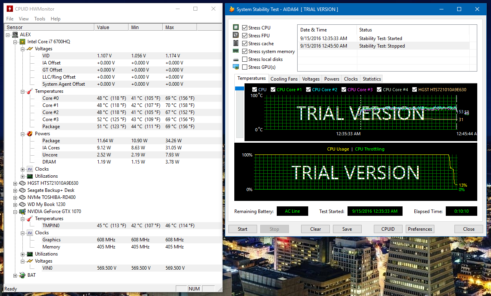Image resolution: width=491 pixels, height=296 pixels.
Task: Collapse the Voltages node under Intel CPU
Action: pyautogui.click(x=22, y=49)
